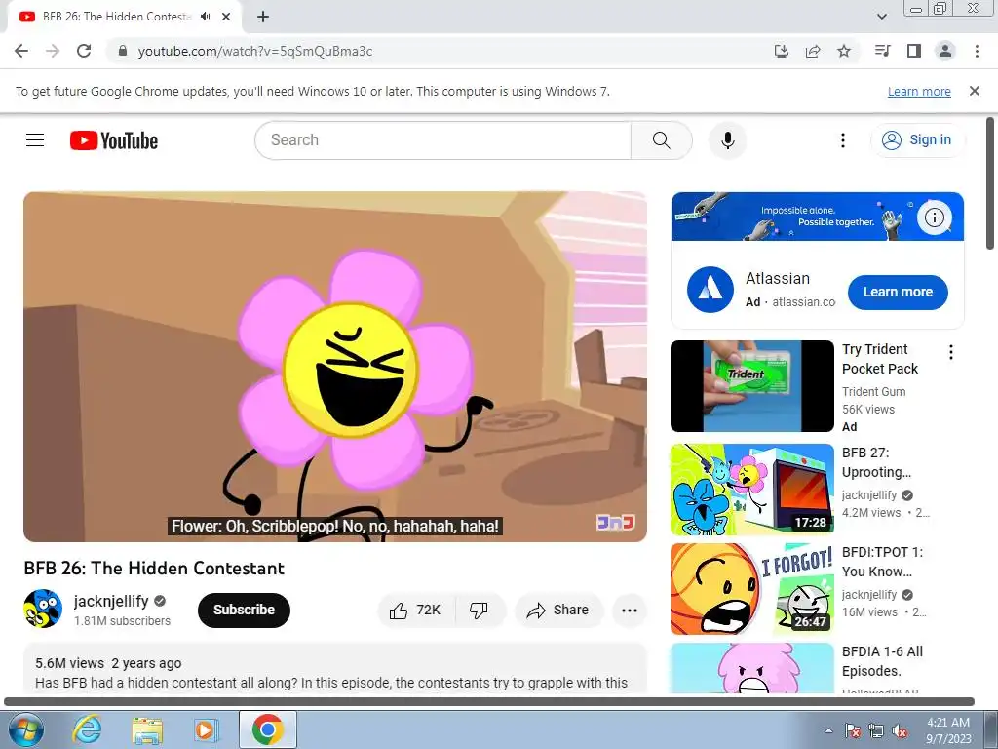
Task: Open options for Trident ad video
Action: (x=951, y=352)
